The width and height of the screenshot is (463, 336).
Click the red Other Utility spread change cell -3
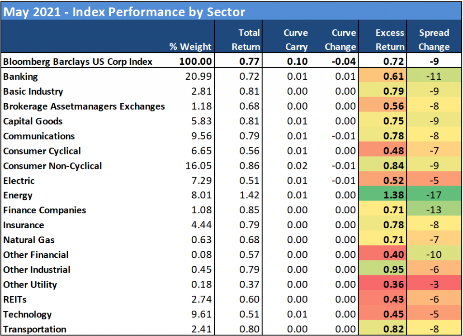pos(434,285)
